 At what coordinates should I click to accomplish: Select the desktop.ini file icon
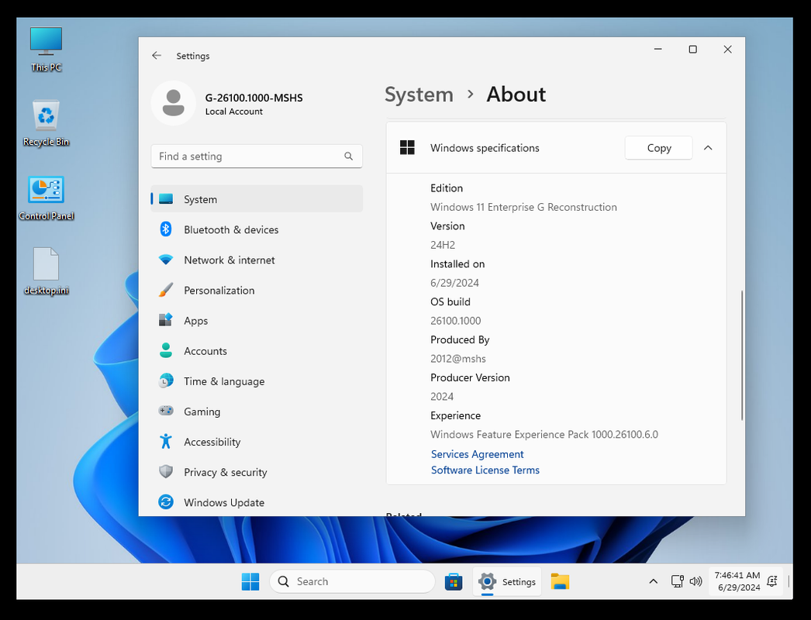46,271
